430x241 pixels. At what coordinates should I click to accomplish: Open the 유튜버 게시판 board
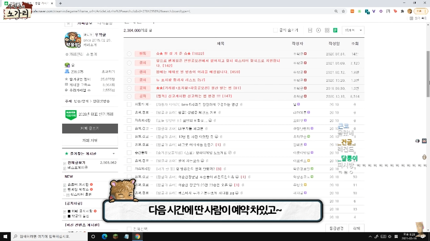(x=78, y=184)
